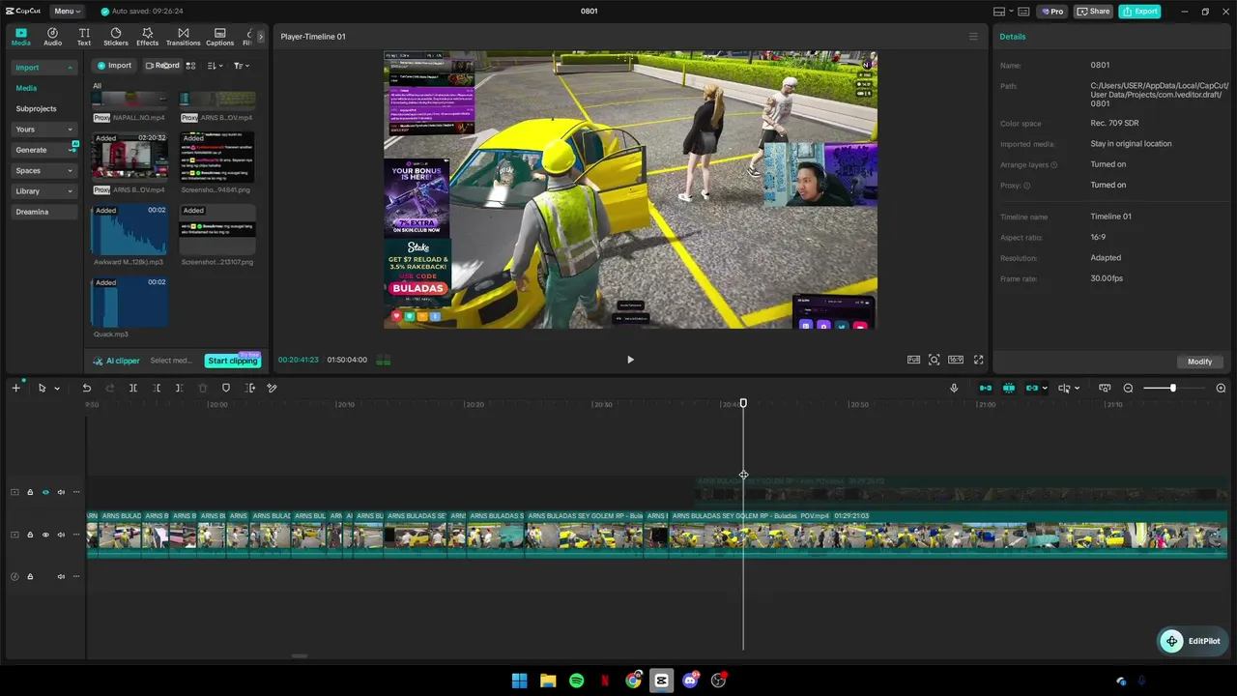This screenshot has width=1237, height=696.
Task: Click Start clipping button
Action: point(233,361)
